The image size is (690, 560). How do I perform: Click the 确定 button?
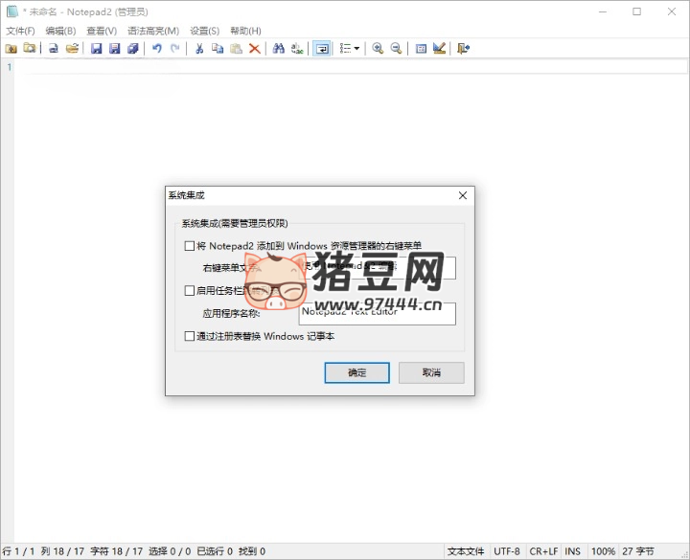pyautogui.click(x=356, y=372)
